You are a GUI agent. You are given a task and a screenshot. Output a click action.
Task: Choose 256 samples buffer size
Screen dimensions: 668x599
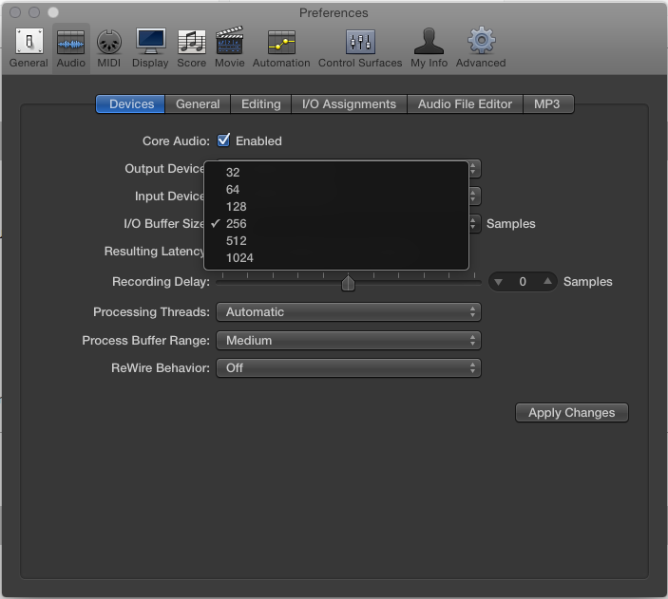coord(336,223)
